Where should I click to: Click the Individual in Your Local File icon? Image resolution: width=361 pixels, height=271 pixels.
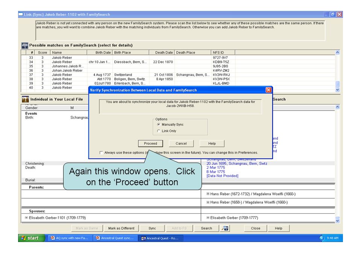coord(25,99)
